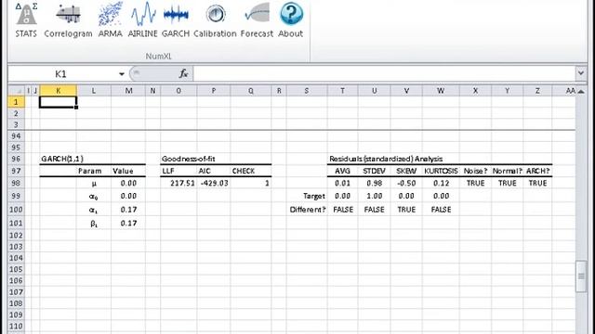Select the β1 value 0.17
The image size is (595, 334).
click(x=128, y=224)
